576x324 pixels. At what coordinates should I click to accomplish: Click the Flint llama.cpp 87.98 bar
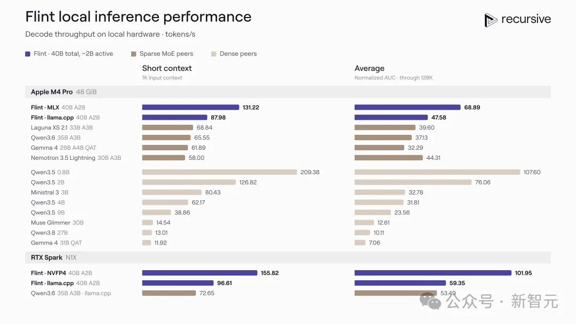point(174,117)
